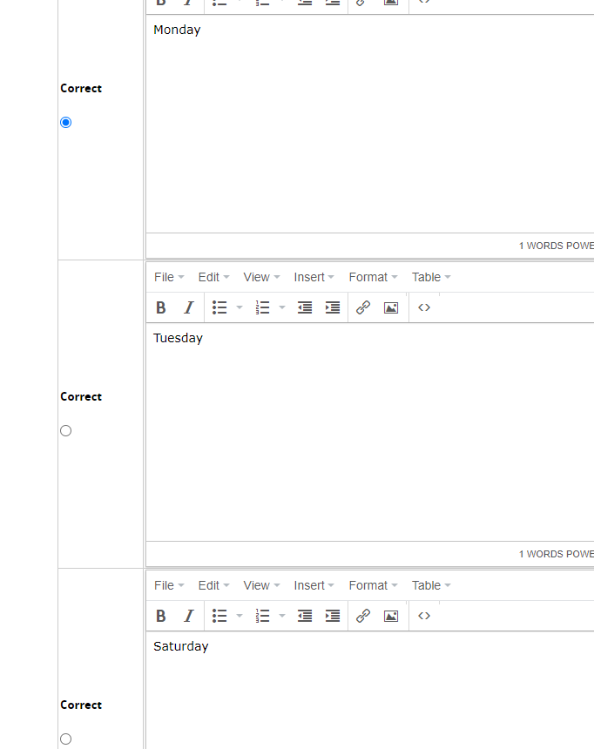Image resolution: width=594 pixels, height=749 pixels.
Task: Insert bullet list in Tuesday editor
Action: (219, 307)
